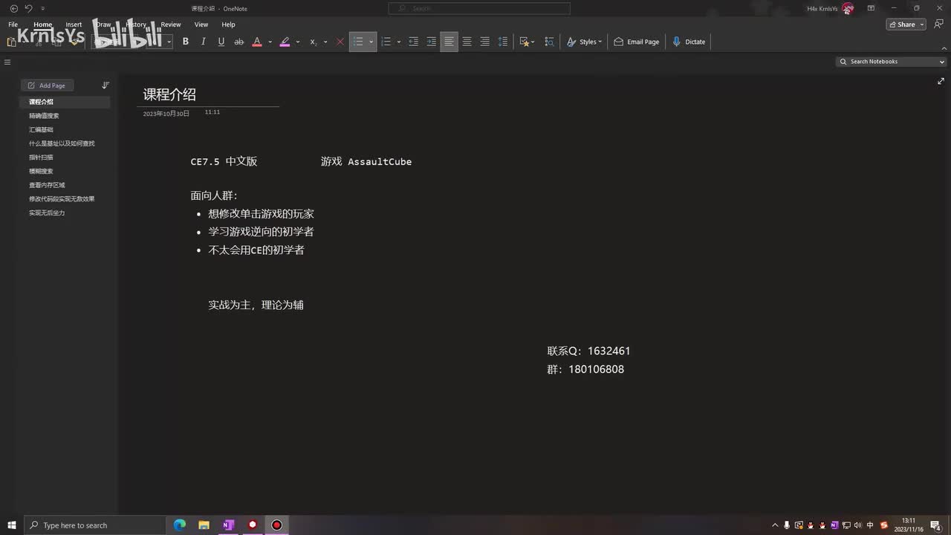
Task: Switch to the Home tab
Action: tap(42, 25)
